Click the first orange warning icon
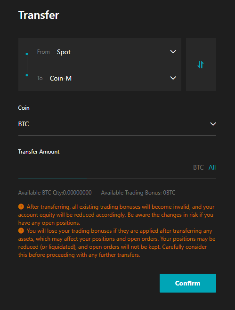This screenshot has height=310, width=235. (x=21, y=207)
